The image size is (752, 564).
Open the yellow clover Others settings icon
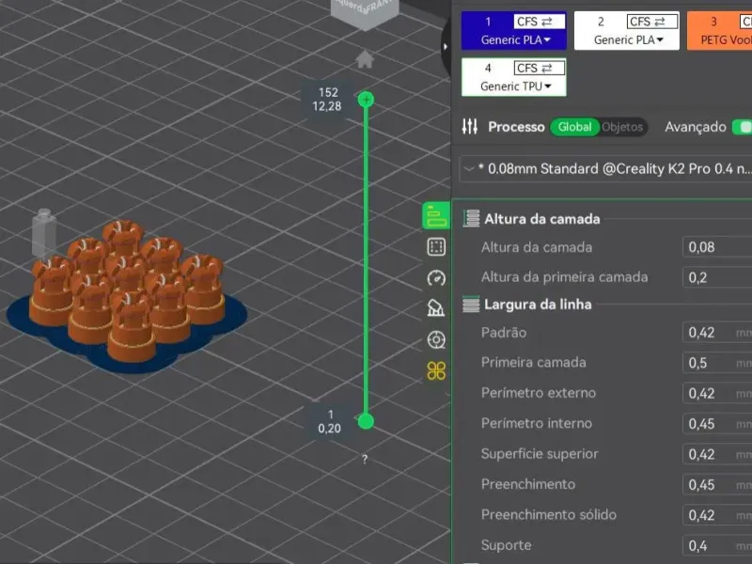[435, 370]
